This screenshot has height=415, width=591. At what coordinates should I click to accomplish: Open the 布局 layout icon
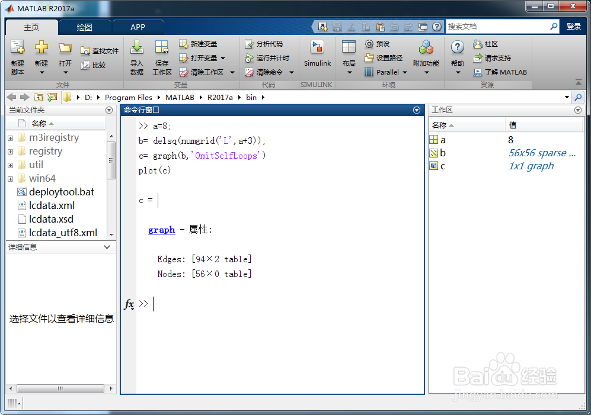(349, 48)
